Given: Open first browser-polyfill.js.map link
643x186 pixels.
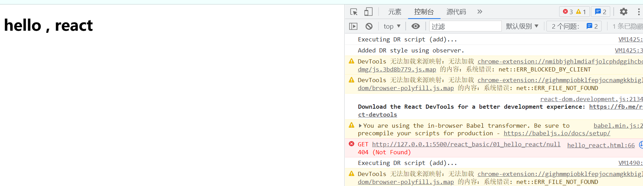Looking at the screenshot, I should click(406, 88).
